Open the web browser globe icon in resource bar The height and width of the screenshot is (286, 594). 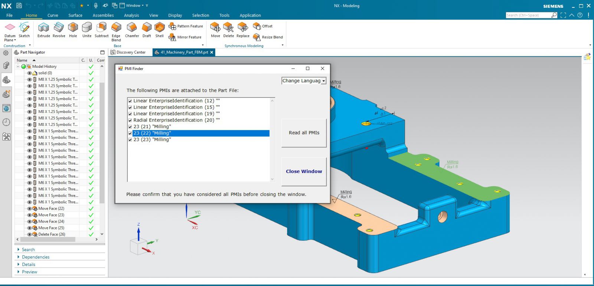pos(6,109)
